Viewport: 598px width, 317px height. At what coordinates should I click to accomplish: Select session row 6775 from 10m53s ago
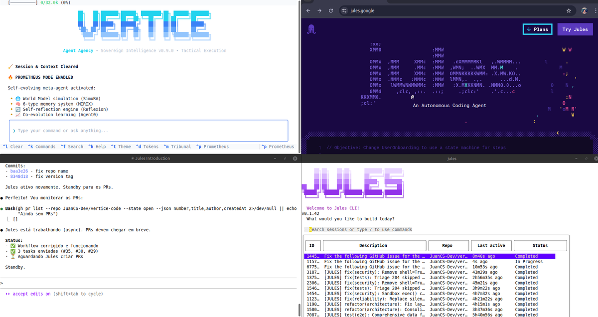pyautogui.click(x=430, y=267)
